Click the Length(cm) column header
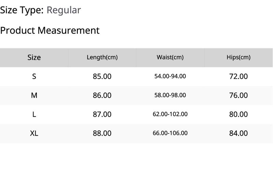Viewport: 273px width, 191px height. 102,58
